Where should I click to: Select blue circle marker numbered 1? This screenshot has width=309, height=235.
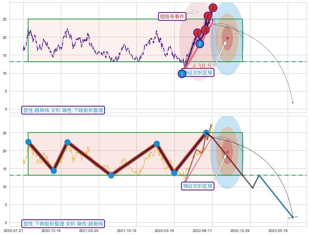[x=182, y=74]
